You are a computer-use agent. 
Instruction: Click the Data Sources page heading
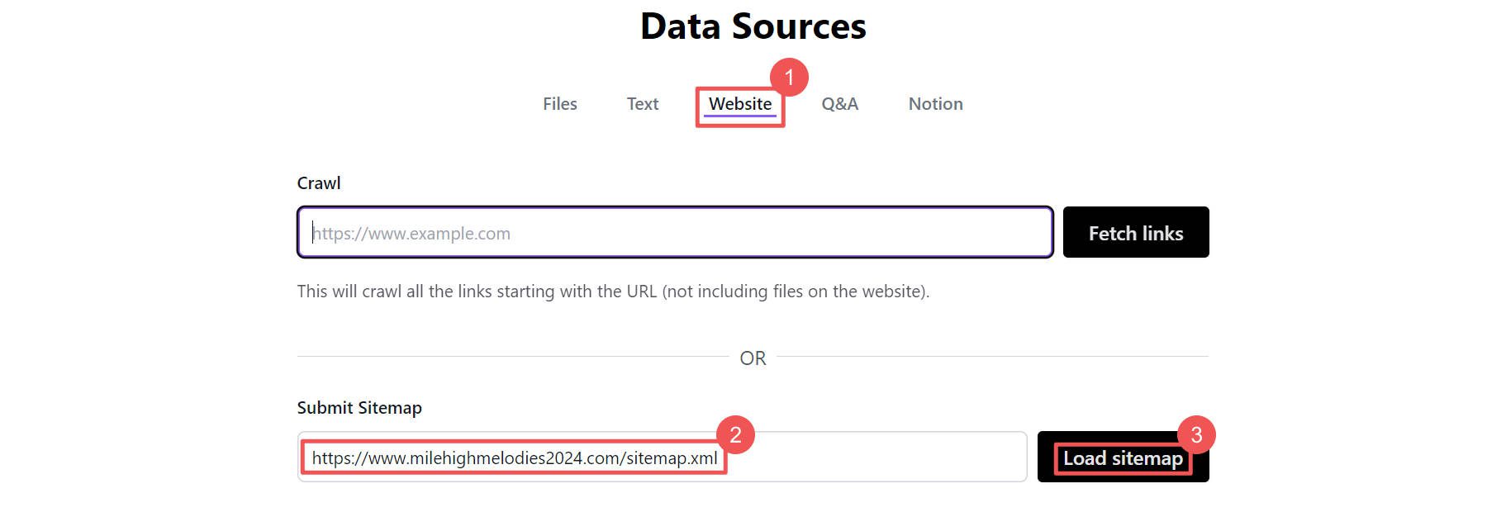(x=753, y=26)
